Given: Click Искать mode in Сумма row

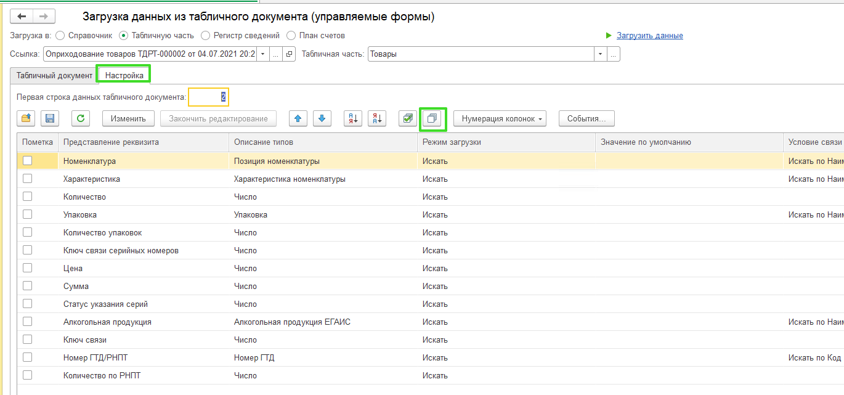Looking at the screenshot, I should [x=506, y=286].
